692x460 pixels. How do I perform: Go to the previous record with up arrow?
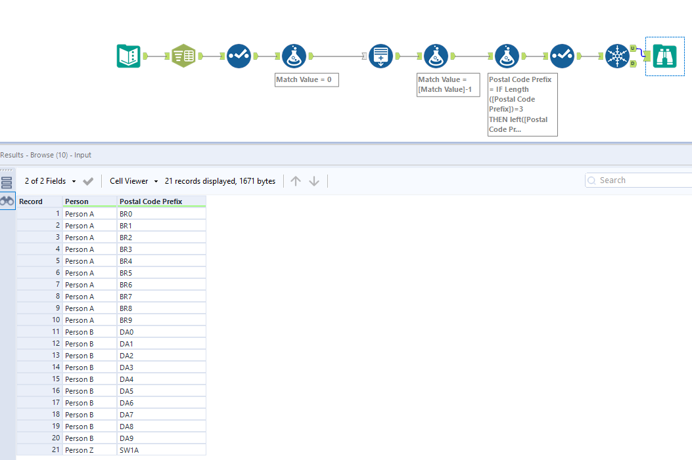(296, 181)
